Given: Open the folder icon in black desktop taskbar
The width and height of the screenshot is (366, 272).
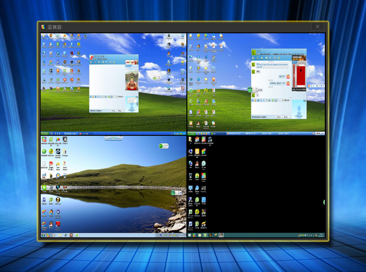Looking at the screenshot, I should coord(200,235).
